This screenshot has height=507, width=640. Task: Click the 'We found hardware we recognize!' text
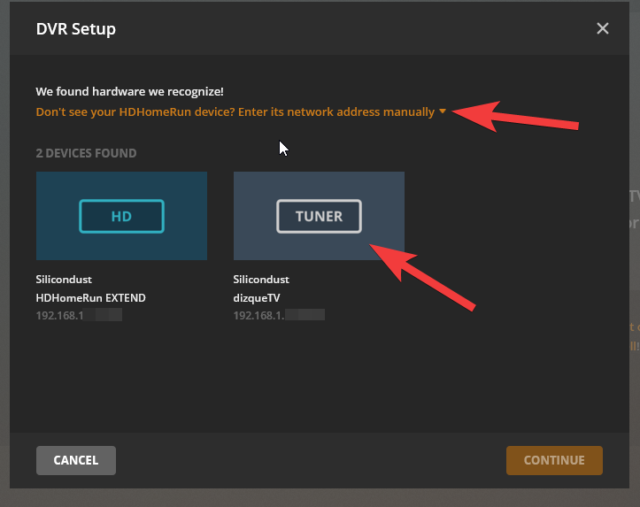tap(129, 91)
